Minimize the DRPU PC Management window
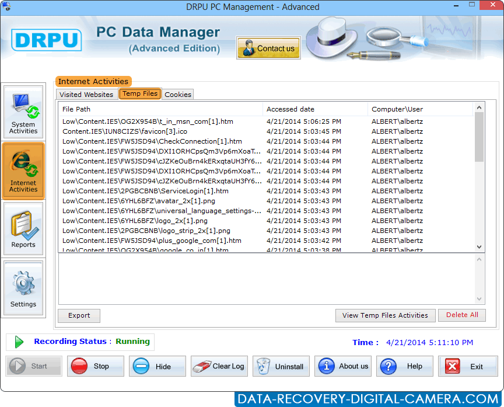 (x=456, y=5)
